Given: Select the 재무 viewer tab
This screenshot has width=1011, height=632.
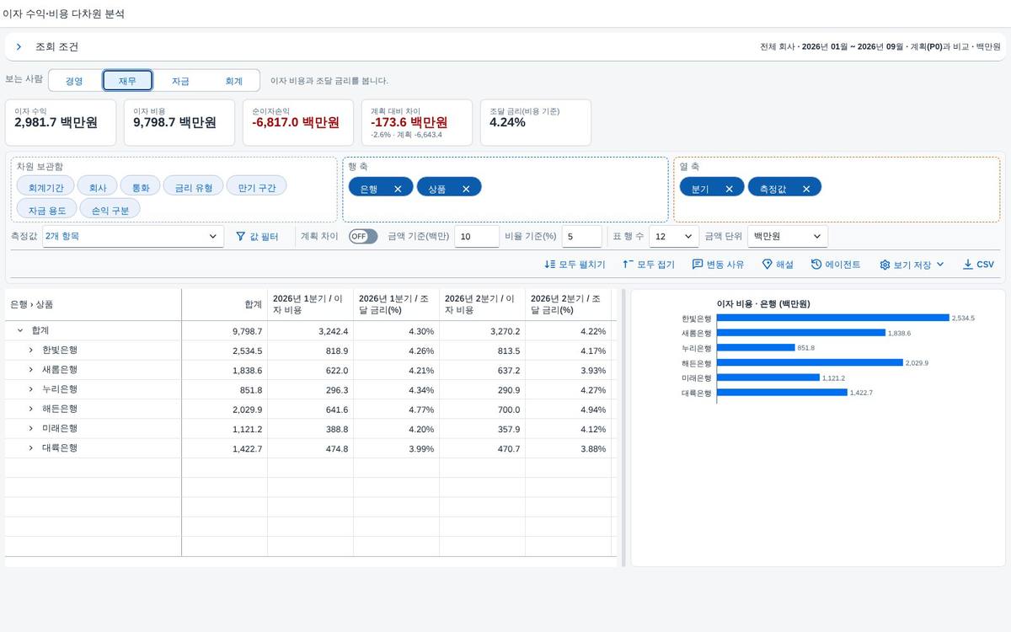Looking at the screenshot, I should [x=127, y=81].
